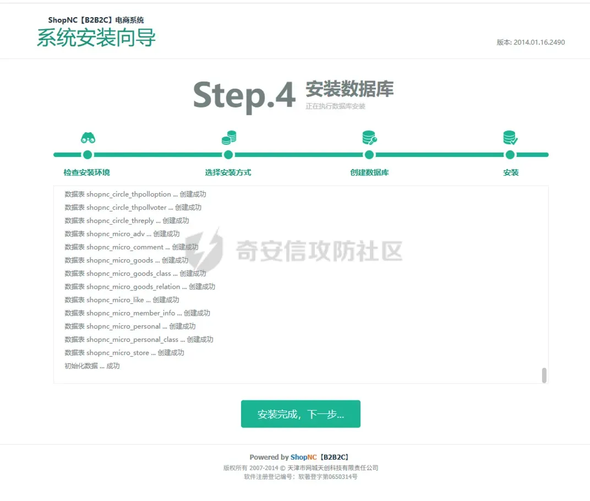Click the database checkmark icon above 安装

(510, 137)
